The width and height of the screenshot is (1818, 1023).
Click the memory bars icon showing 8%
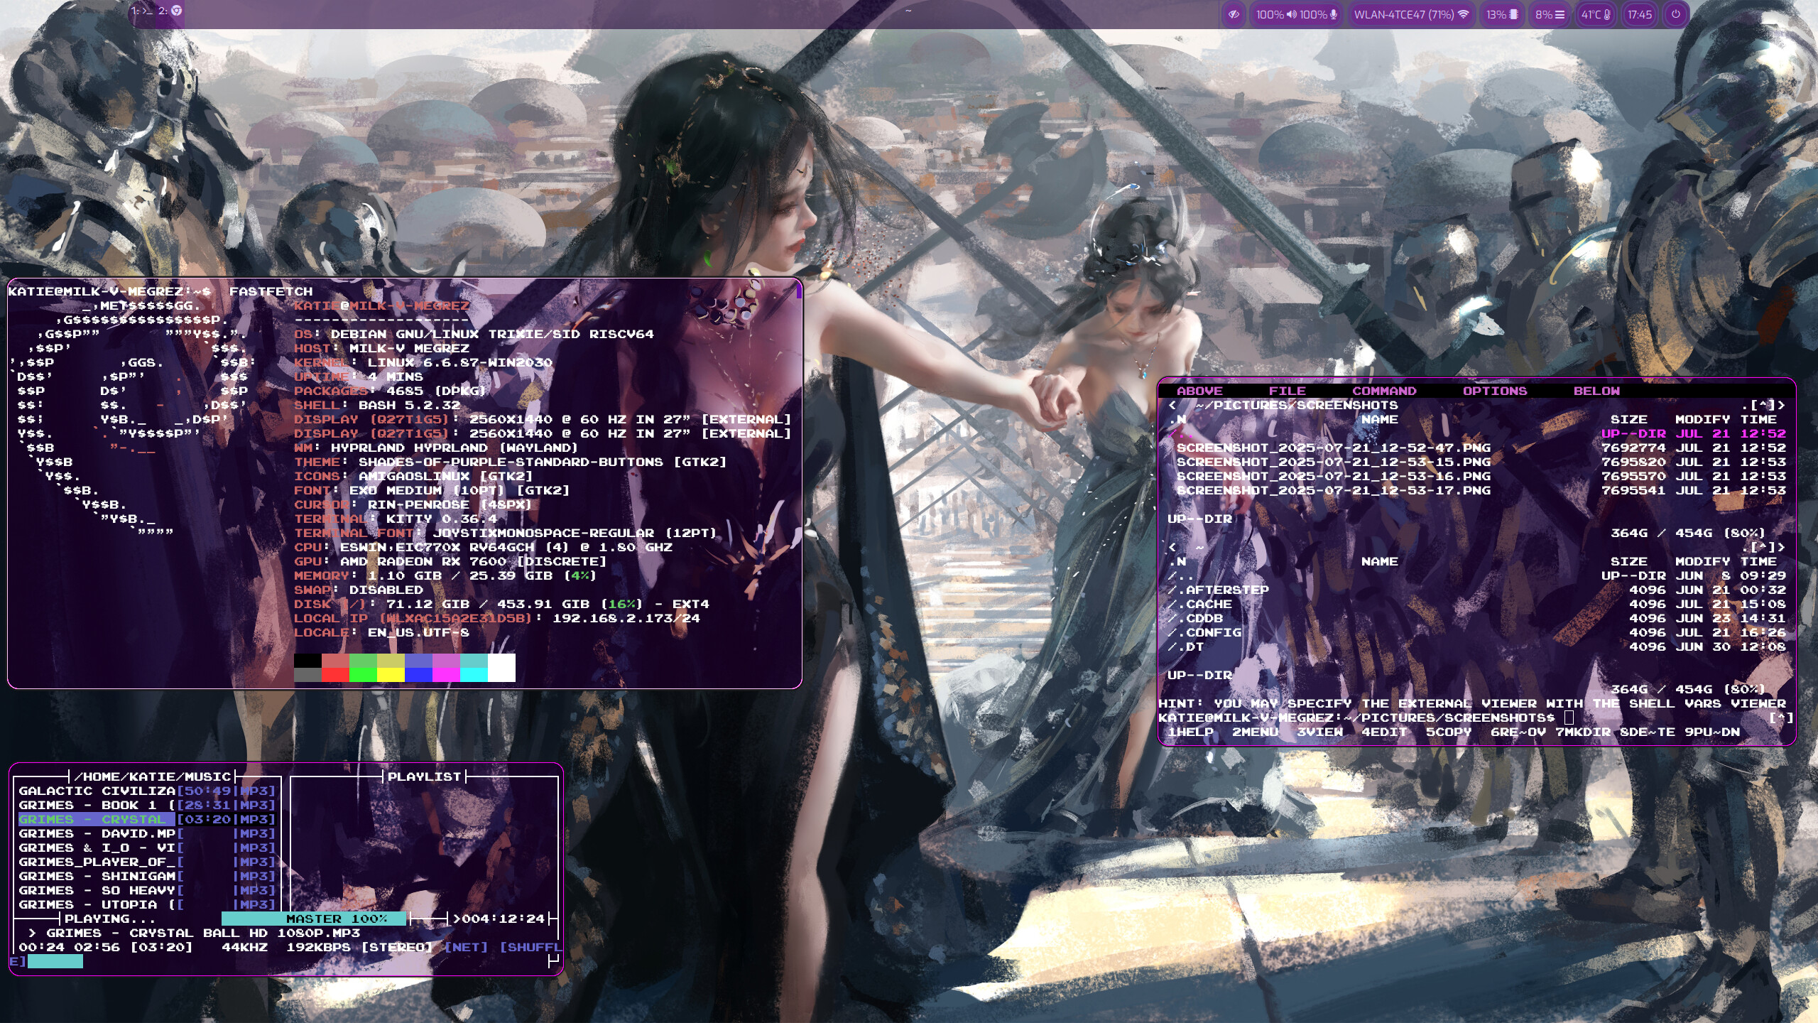1560,14
